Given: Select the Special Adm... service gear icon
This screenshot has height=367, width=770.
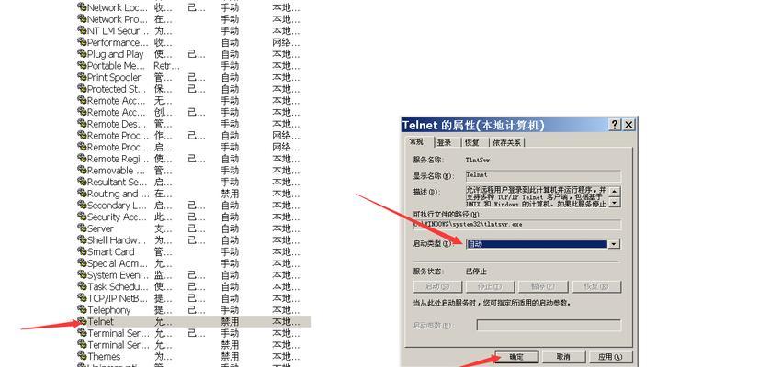Looking at the screenshot, I should tap(82, 263).
